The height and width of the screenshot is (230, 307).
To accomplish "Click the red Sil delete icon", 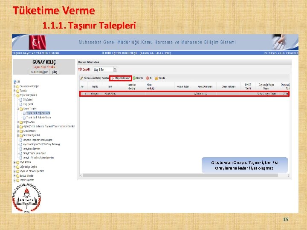I will [148, 78].
